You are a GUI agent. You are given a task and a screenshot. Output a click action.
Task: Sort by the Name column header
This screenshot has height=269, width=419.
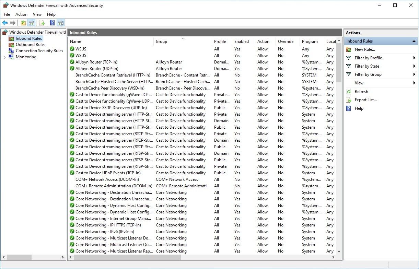(x=110, y=42)
